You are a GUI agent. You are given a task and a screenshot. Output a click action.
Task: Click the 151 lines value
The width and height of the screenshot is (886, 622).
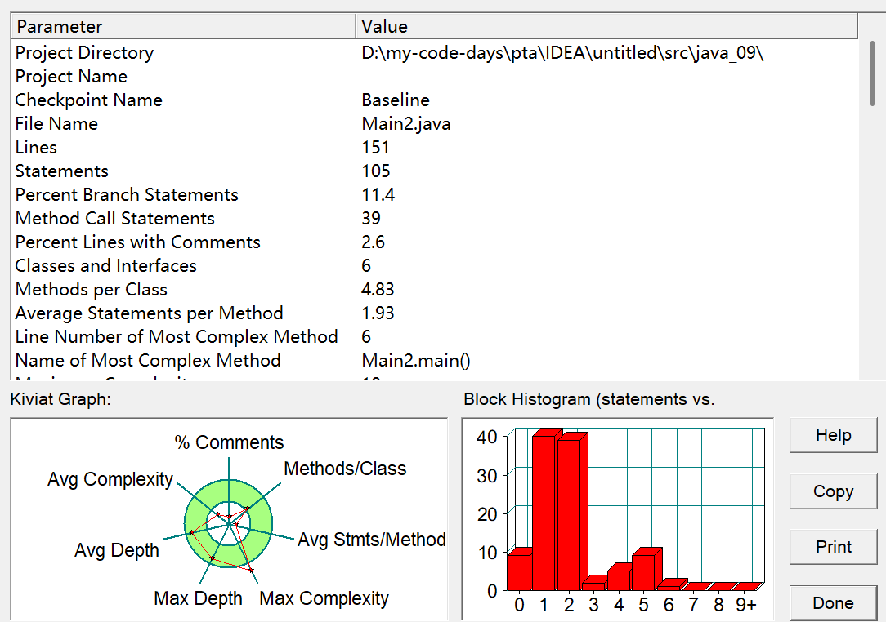coord(375,147)
